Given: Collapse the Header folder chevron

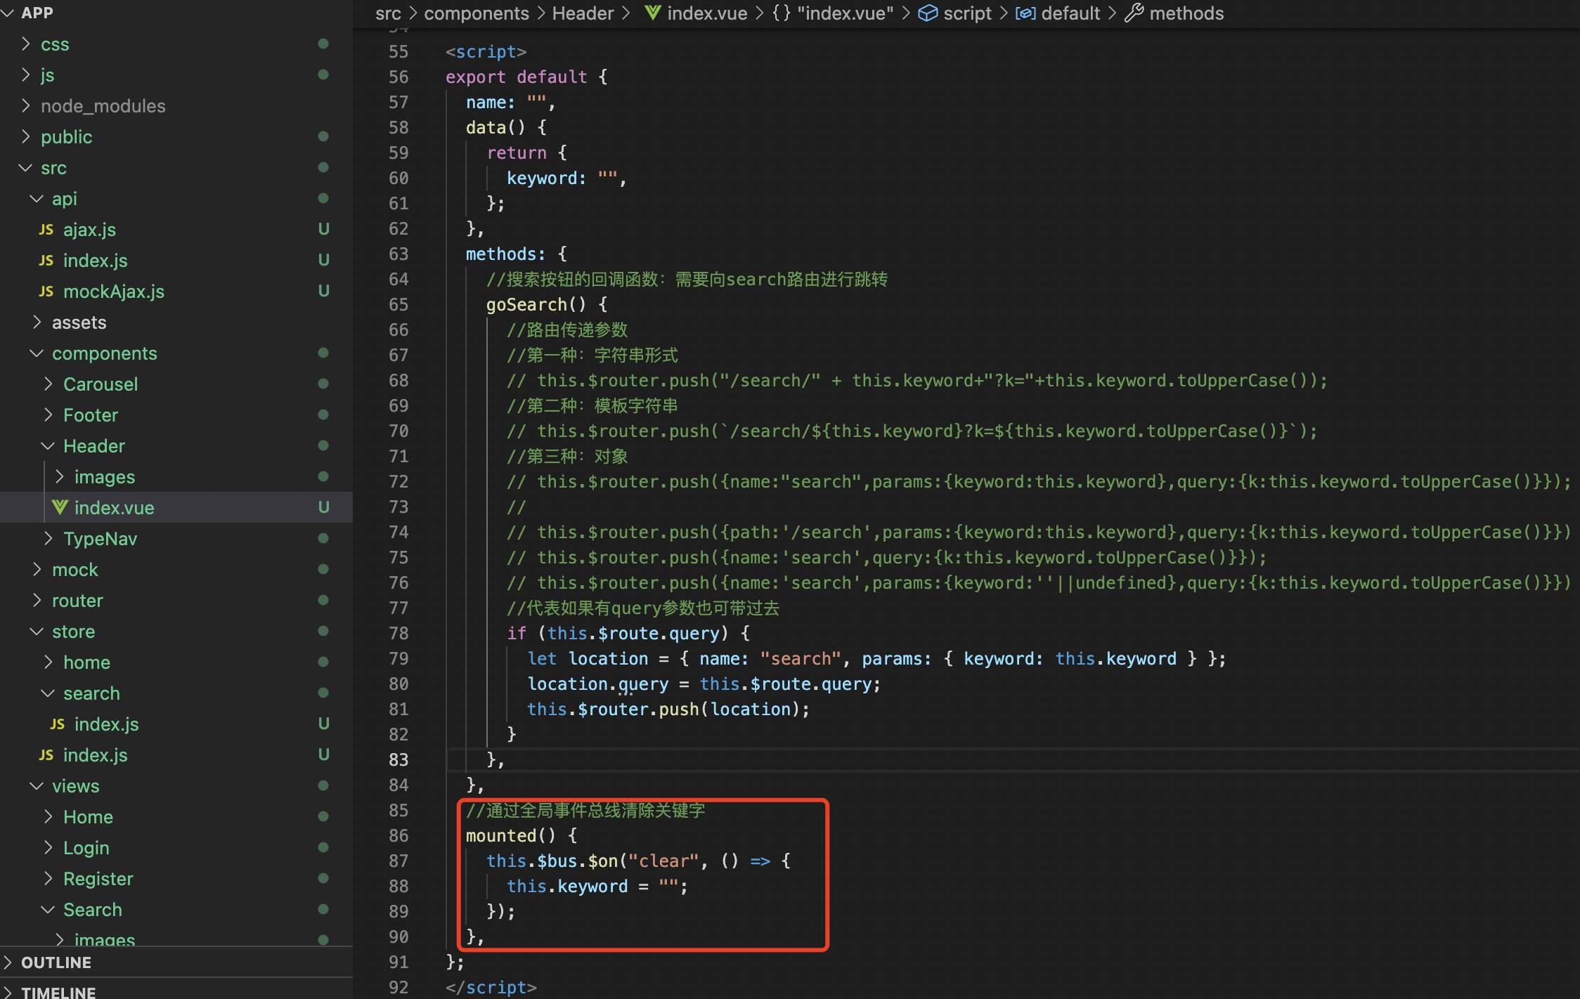Looking at the screenshot, I should click(48, 446).
